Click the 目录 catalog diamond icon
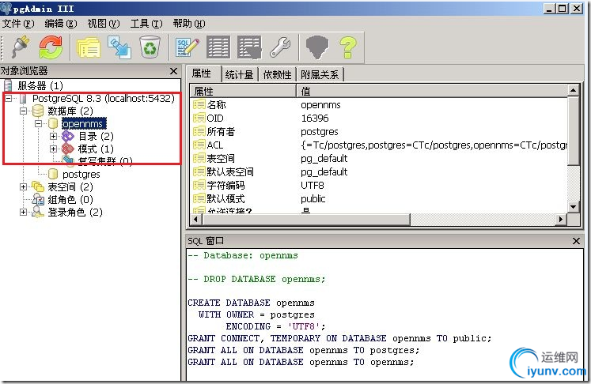The width and height of the screenshot is (591, 384). click(x=68, y=136)
